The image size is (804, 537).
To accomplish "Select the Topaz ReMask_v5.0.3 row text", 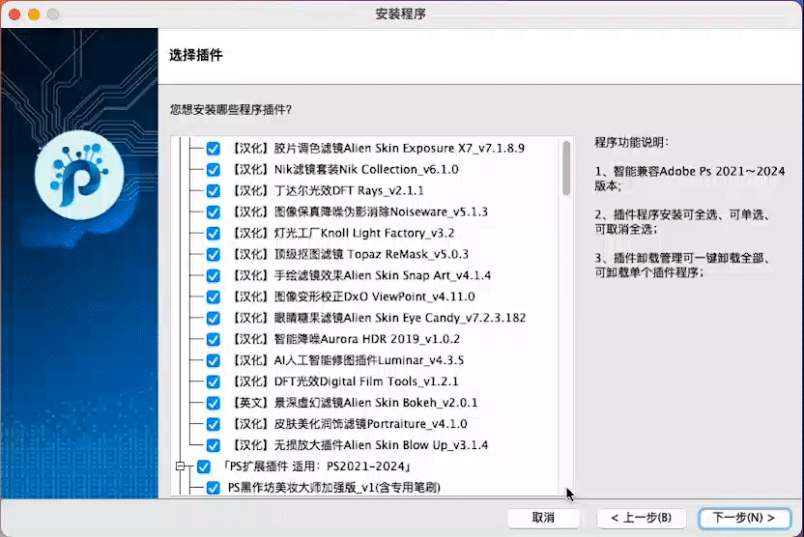I will tap(350, 254).
